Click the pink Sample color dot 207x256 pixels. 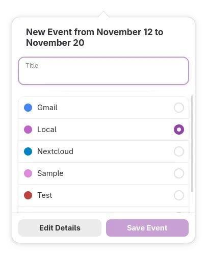pyautogui.click(x=28, y=173)
